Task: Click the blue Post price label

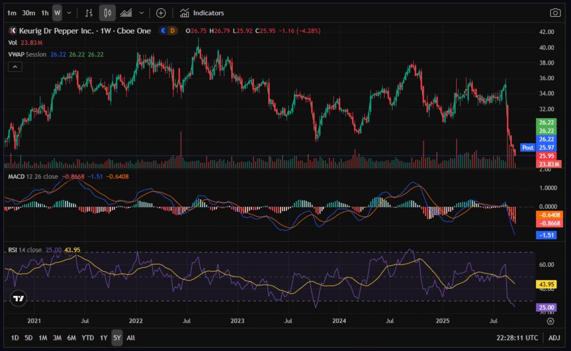Action: (x=527, y=148)
